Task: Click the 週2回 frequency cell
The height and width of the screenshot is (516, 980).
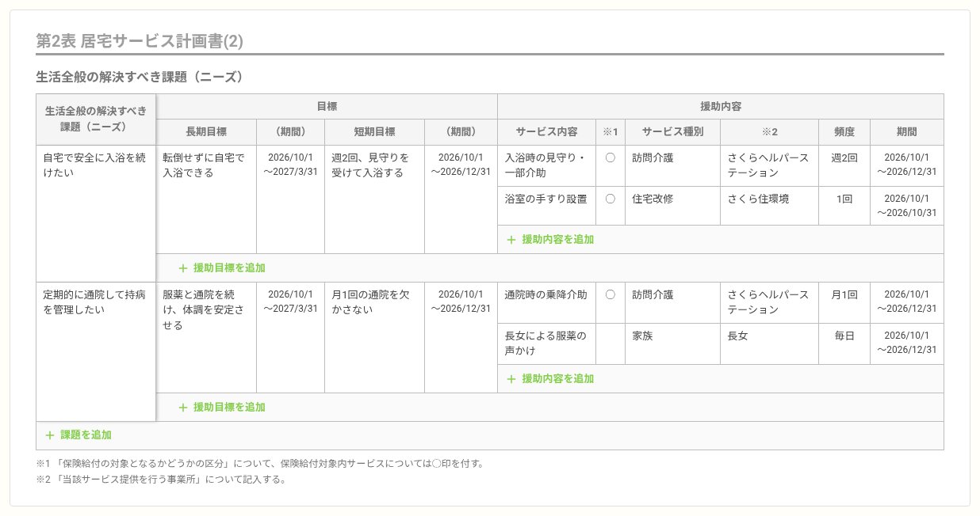Action: (x=844, y=165)
